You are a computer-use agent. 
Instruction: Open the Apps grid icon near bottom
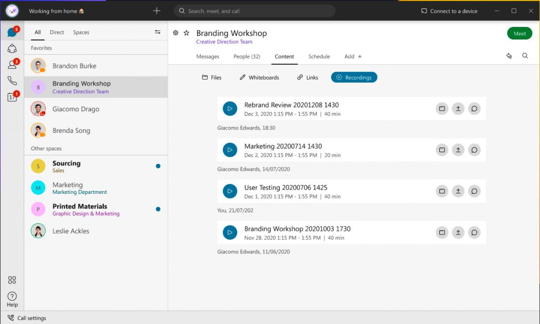pos(12,280)
